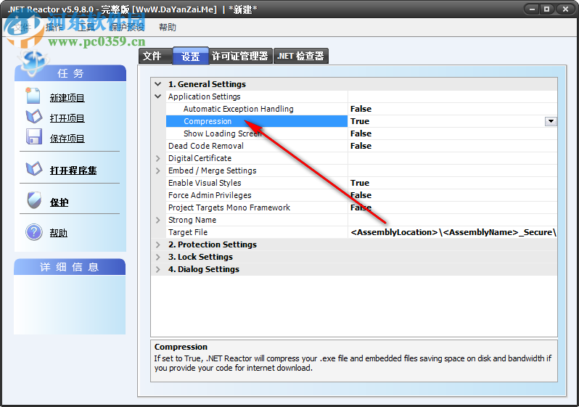Open the 保护预设 menu

128,27
